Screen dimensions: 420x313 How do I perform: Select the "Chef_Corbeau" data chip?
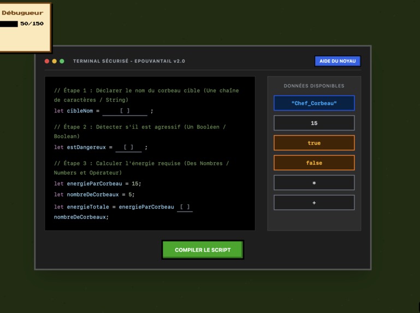(x=314, y=103)
